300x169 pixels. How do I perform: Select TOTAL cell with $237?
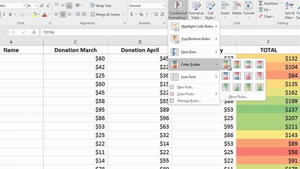[x=268, y=109]
